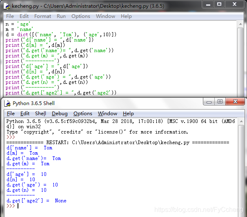Click code line print d.get('name') in editor
Viewport: 247px width, 217px height.
[x=59, y=50]
